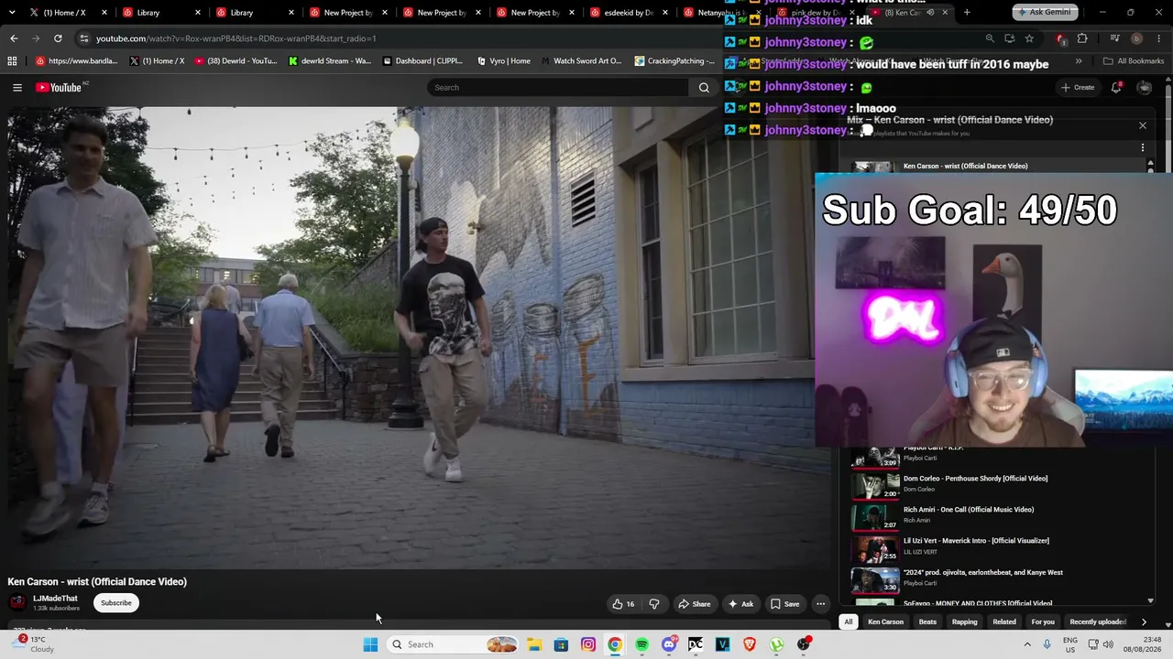Select the For you filter chip
The width and height of the screenshot is (1173, 659).
(x=1043, y=622)
